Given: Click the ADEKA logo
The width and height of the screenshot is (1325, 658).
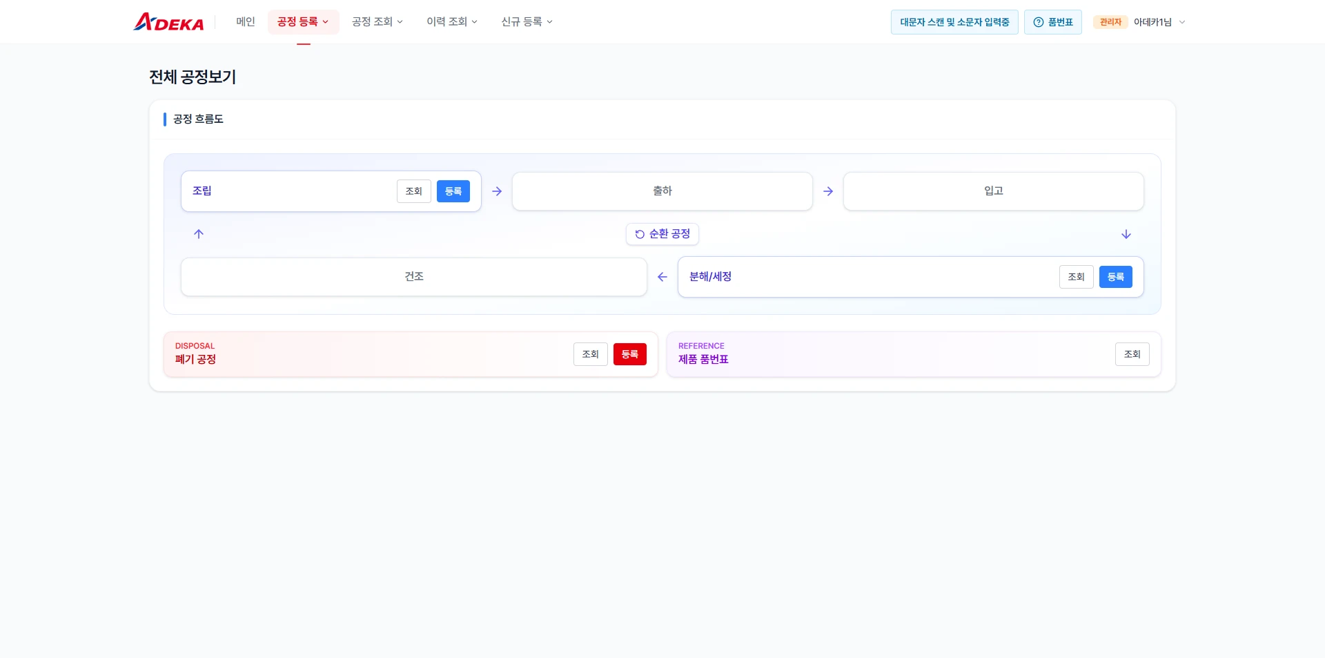Looking at the screenshot, I should tap(168, 22).
